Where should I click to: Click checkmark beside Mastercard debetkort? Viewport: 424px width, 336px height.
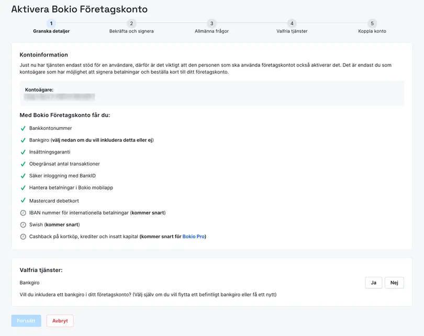pyautogui.click(x=23, y=200)
